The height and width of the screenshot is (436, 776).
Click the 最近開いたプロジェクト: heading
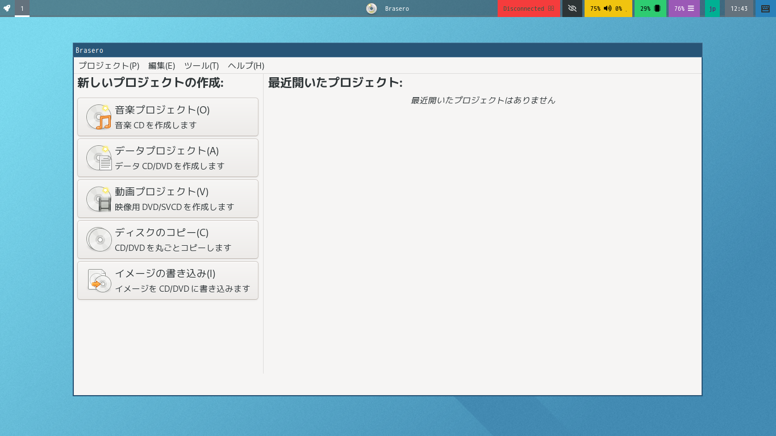pos(335,82)
